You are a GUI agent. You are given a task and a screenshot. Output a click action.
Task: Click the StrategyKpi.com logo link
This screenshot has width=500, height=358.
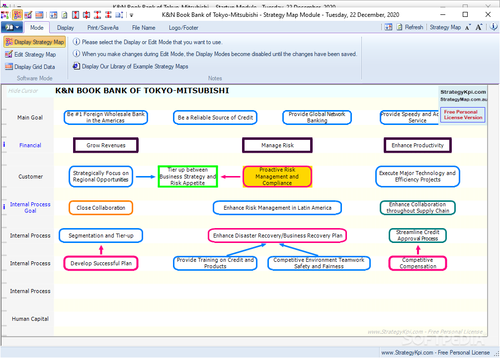(463, 92)
